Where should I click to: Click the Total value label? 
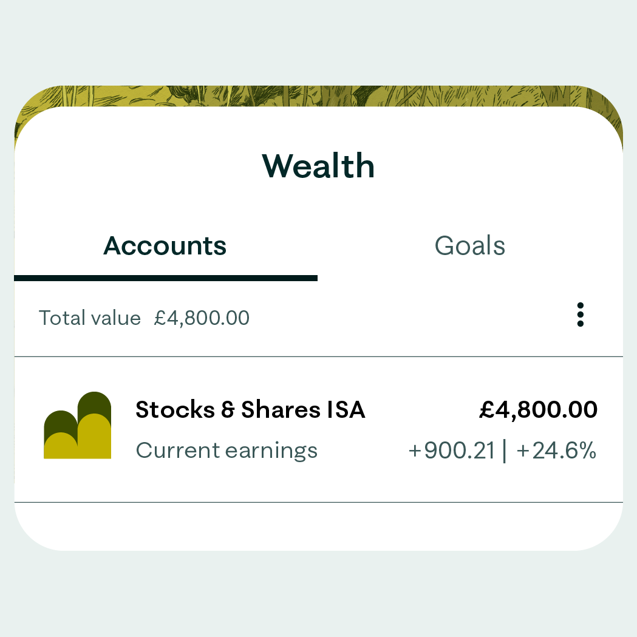point(90,318)
